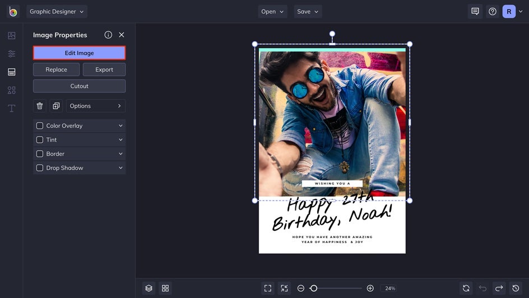Expand the Border options chevron
Viewport: 529px width, 298px height.
coord(120,154)
